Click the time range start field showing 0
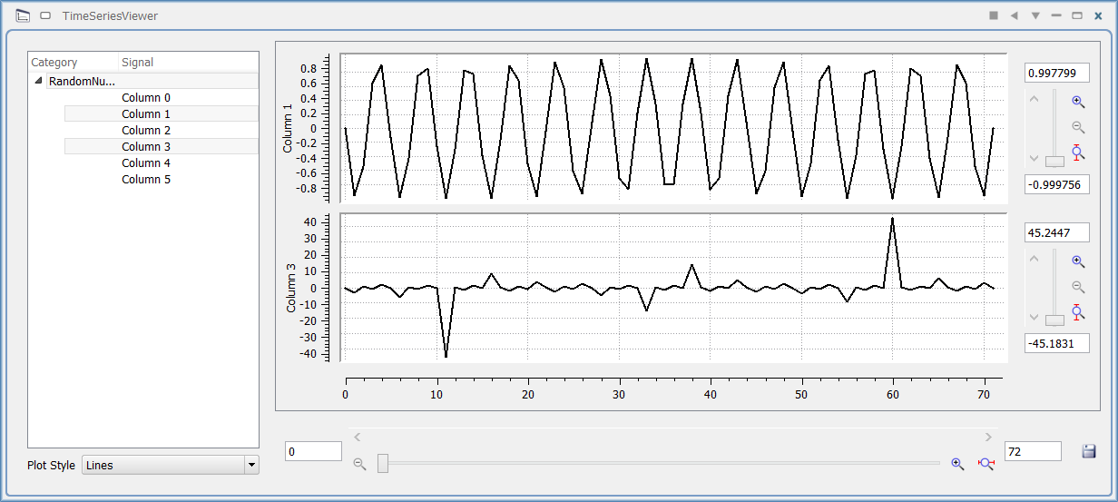This screenshot has height=502, width=1118. 313,451
